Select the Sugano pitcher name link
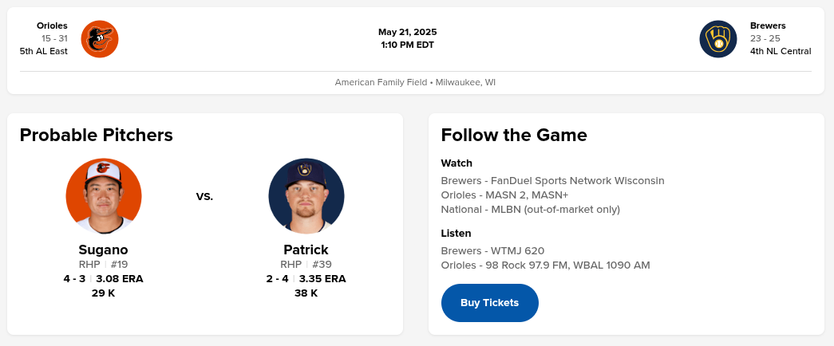This screenshot has width=834, height=346. 104,250
